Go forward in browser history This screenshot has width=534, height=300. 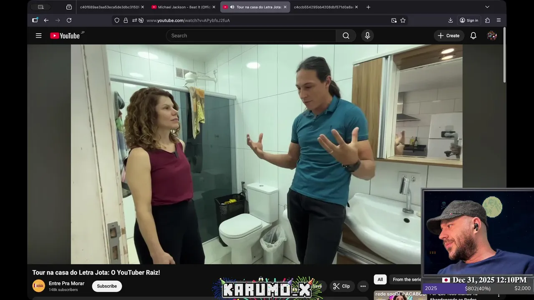click(58, 20)
